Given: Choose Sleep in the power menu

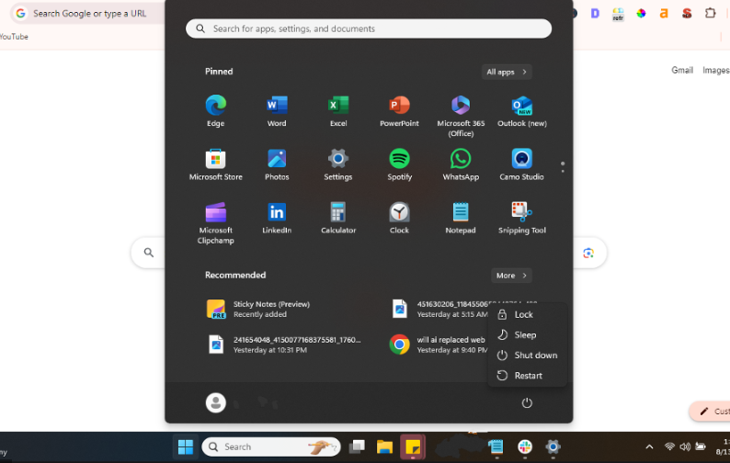Looking at the screenshot, I should [x=527, y=335].
